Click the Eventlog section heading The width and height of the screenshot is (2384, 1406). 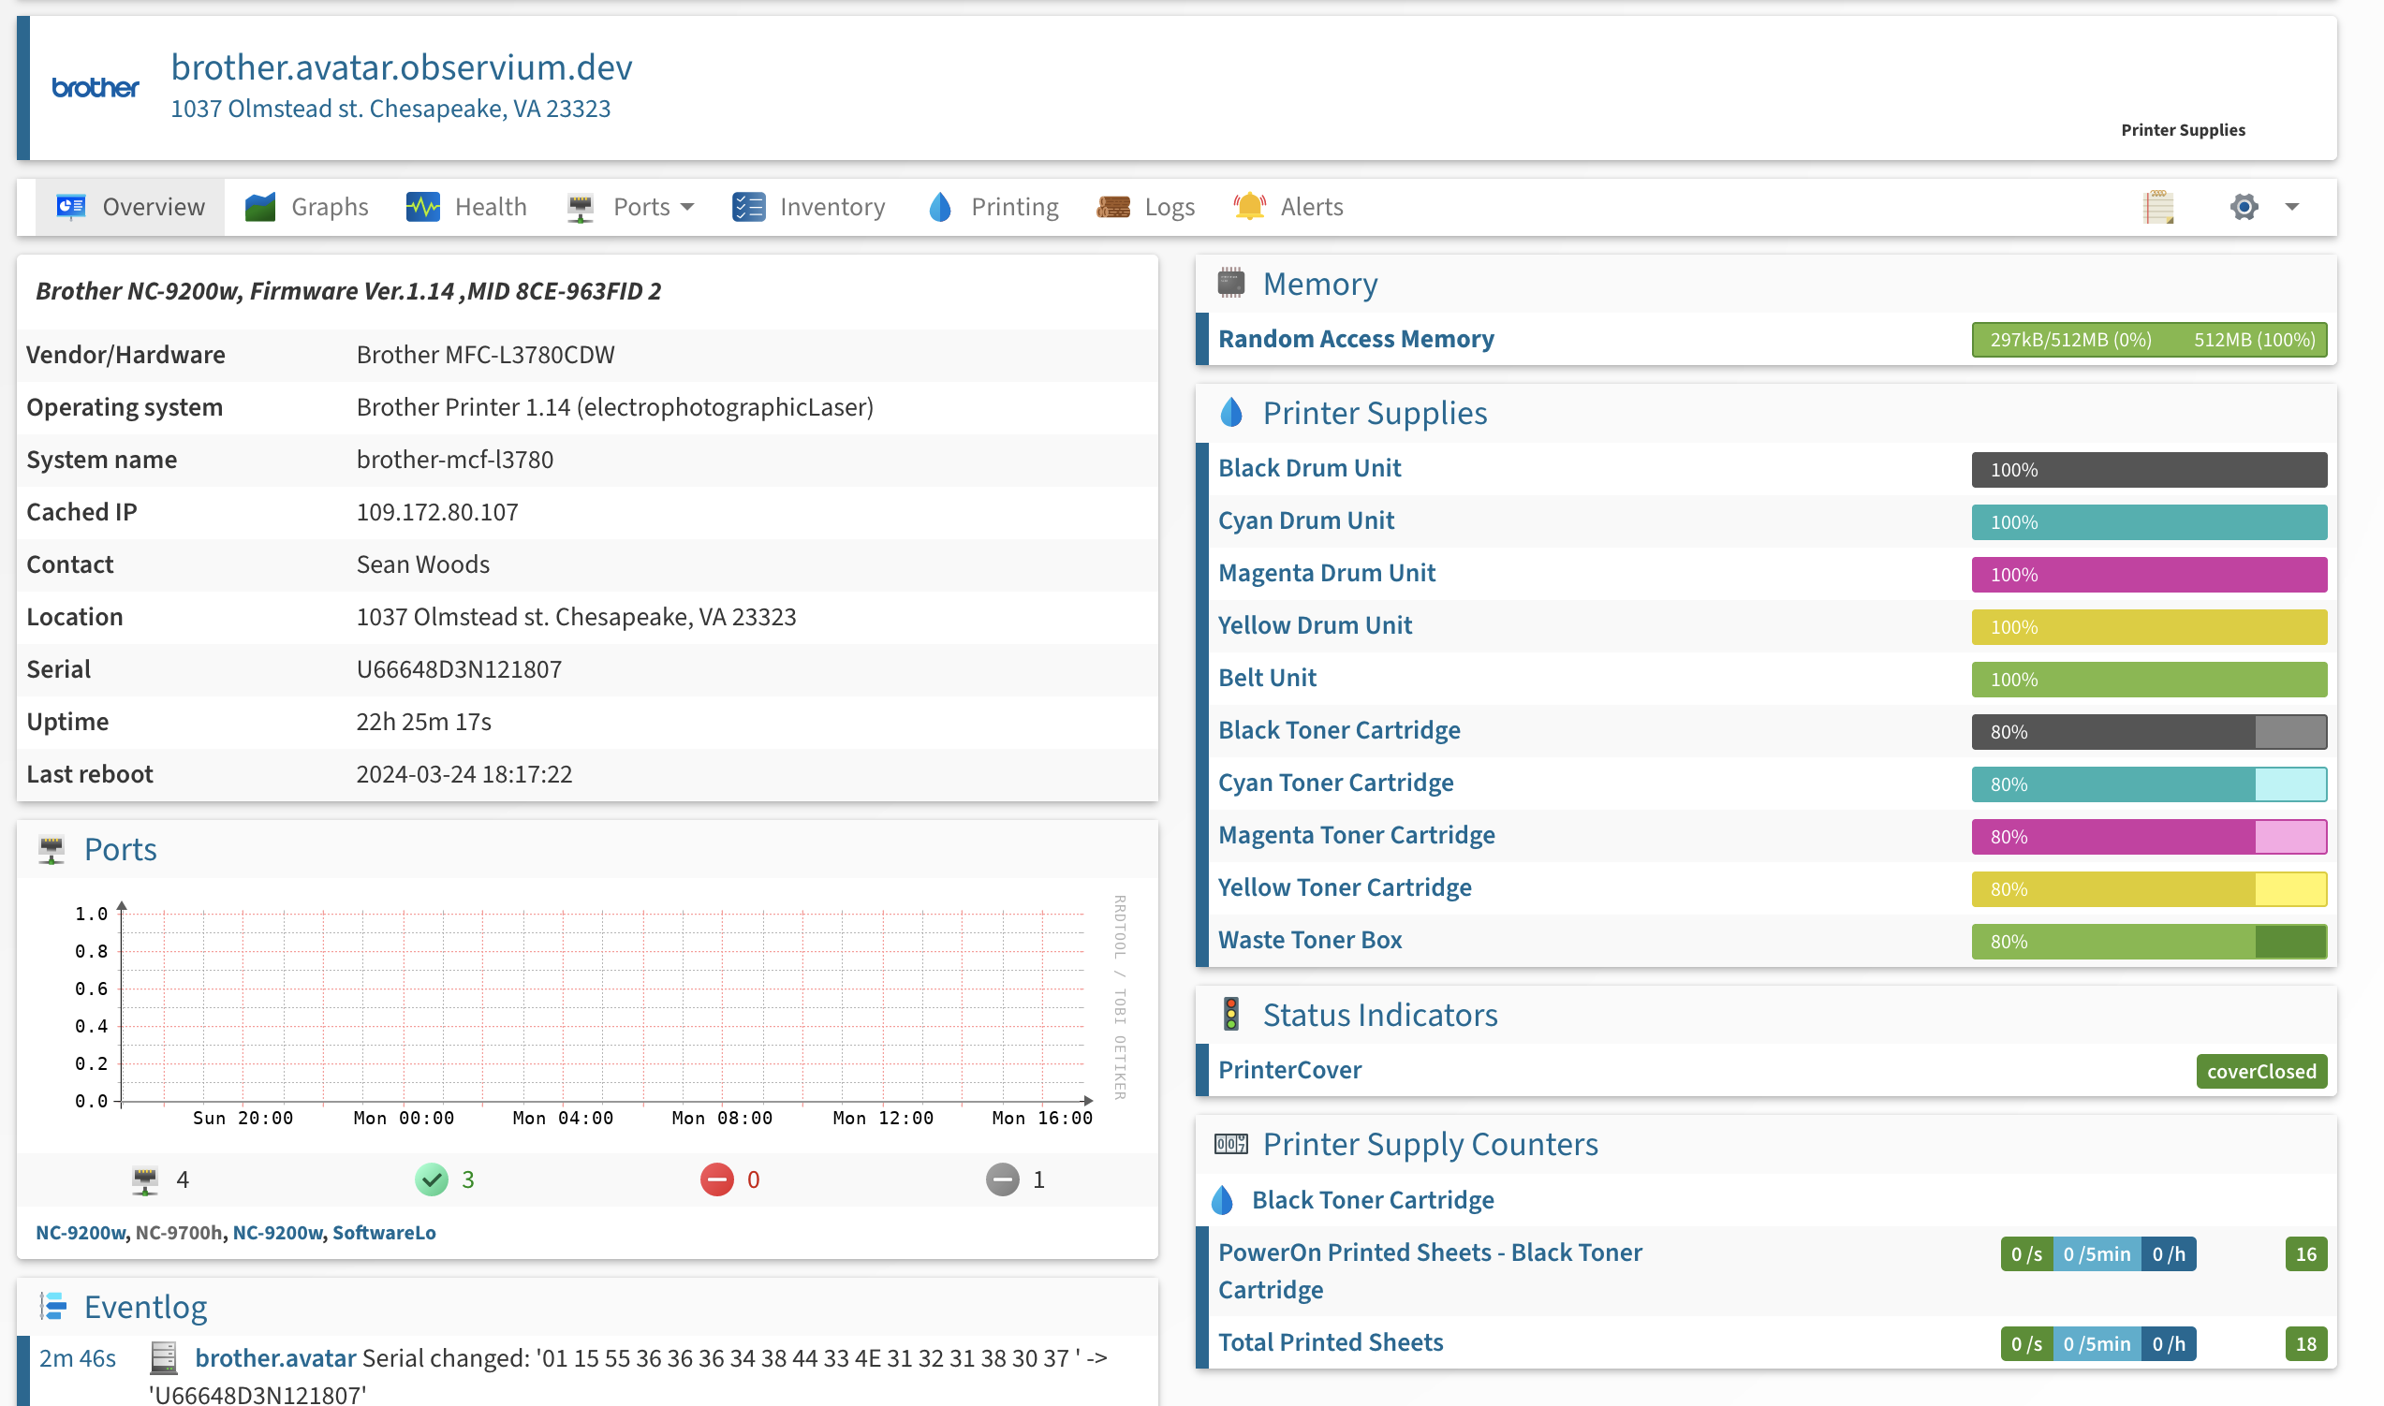(x=145, y=1307)
